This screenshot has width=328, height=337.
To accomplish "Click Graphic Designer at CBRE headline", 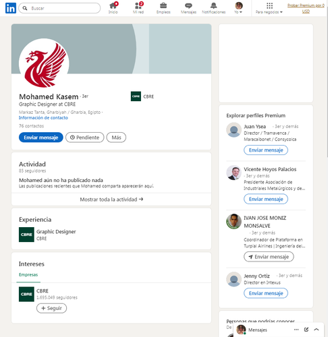I will tap(47, 104).
